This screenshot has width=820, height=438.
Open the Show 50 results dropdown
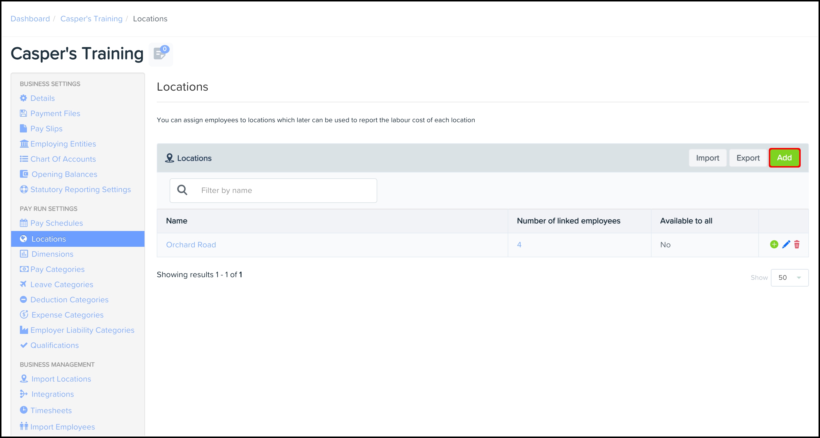pos(789,277)
